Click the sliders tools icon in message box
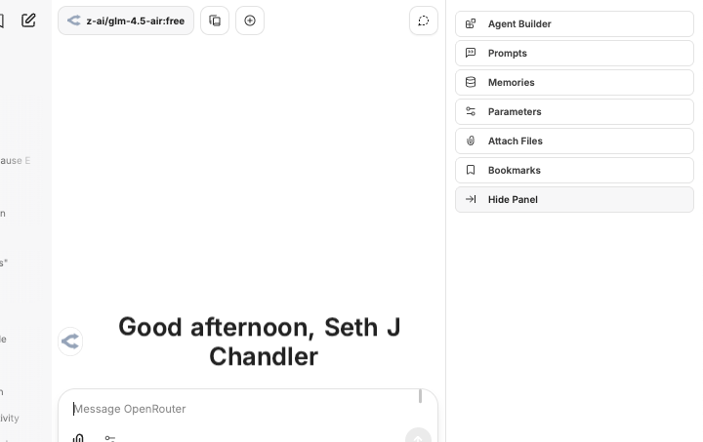 (110, 438)
